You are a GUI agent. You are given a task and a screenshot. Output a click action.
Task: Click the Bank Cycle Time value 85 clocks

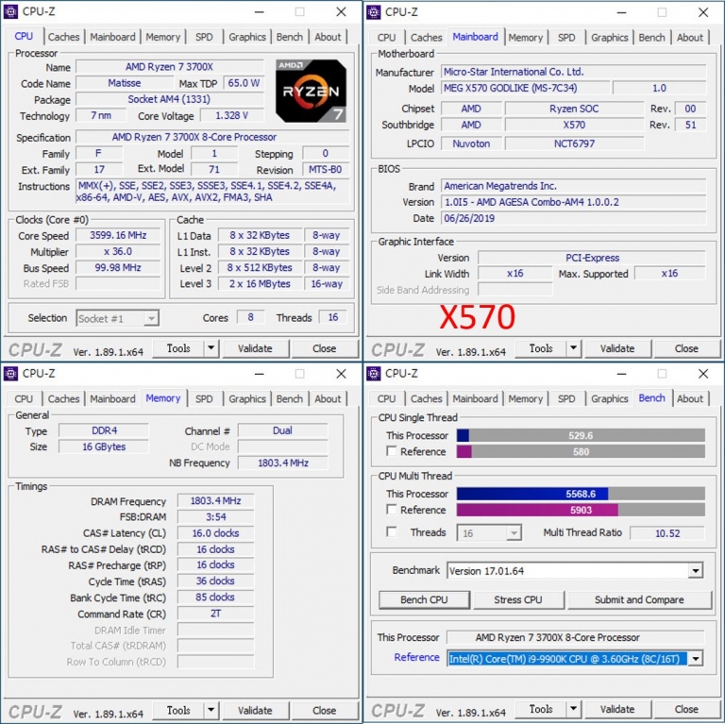click(215, 598)
